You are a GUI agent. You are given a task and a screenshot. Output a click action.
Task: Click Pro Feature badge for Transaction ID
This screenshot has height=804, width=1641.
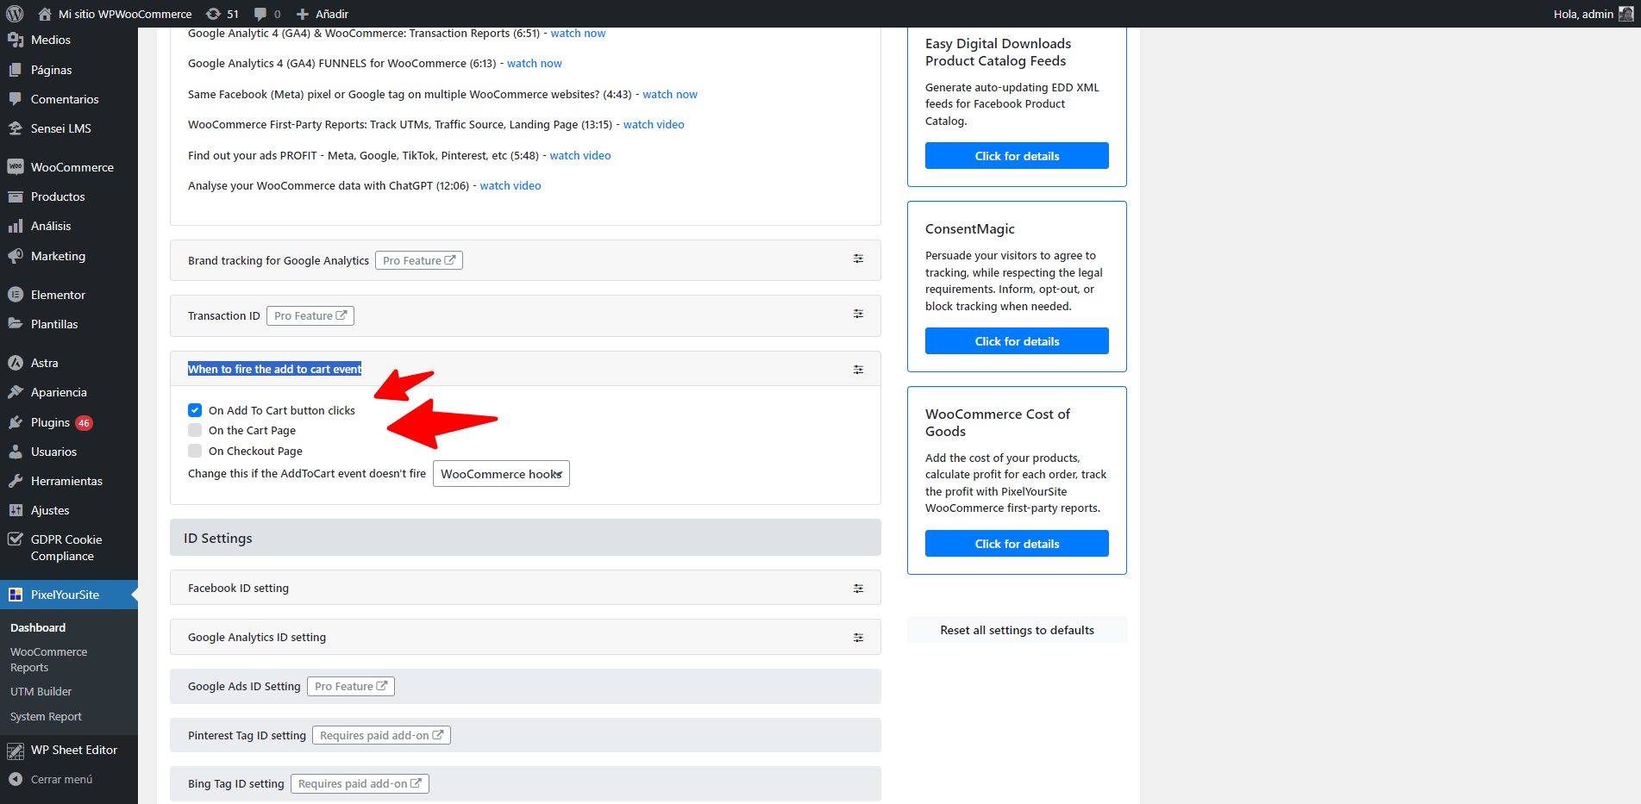[x=310, y=315]
